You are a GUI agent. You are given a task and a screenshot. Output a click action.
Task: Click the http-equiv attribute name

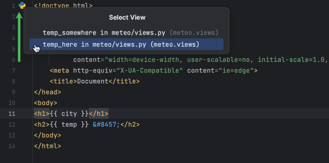(93, 70)
